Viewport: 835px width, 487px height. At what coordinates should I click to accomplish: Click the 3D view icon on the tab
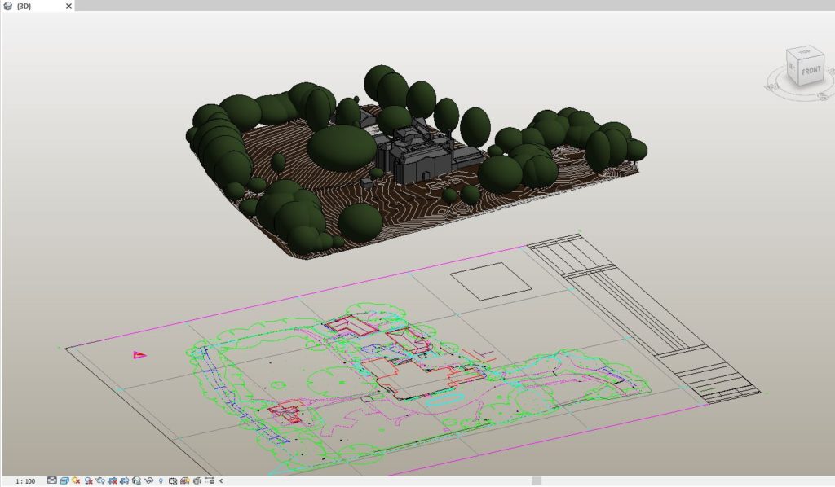(x=7, y=6)
